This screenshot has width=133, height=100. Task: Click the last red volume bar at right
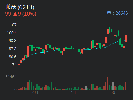pos(126,86)
